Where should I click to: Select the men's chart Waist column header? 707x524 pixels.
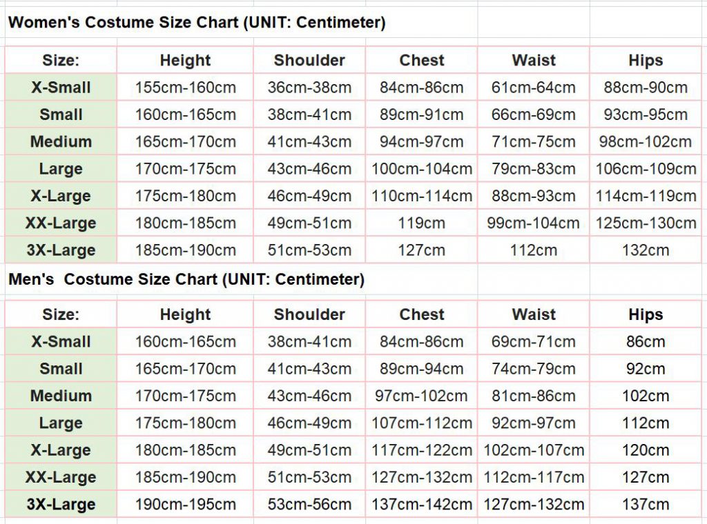click(x=534, y=315)
